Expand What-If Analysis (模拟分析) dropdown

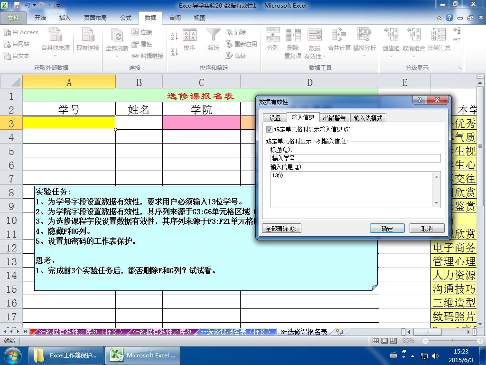pyautogui.click(x=364, y=56)
